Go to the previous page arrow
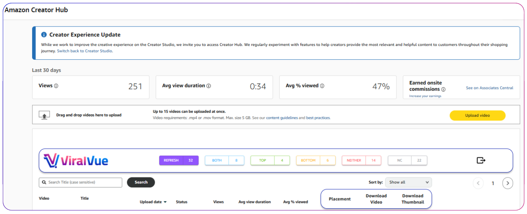The width and height of the screenshot is (527, 214). click(478, 183)
